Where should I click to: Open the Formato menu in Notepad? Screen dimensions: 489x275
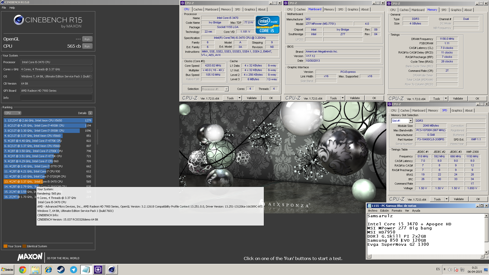397,211
